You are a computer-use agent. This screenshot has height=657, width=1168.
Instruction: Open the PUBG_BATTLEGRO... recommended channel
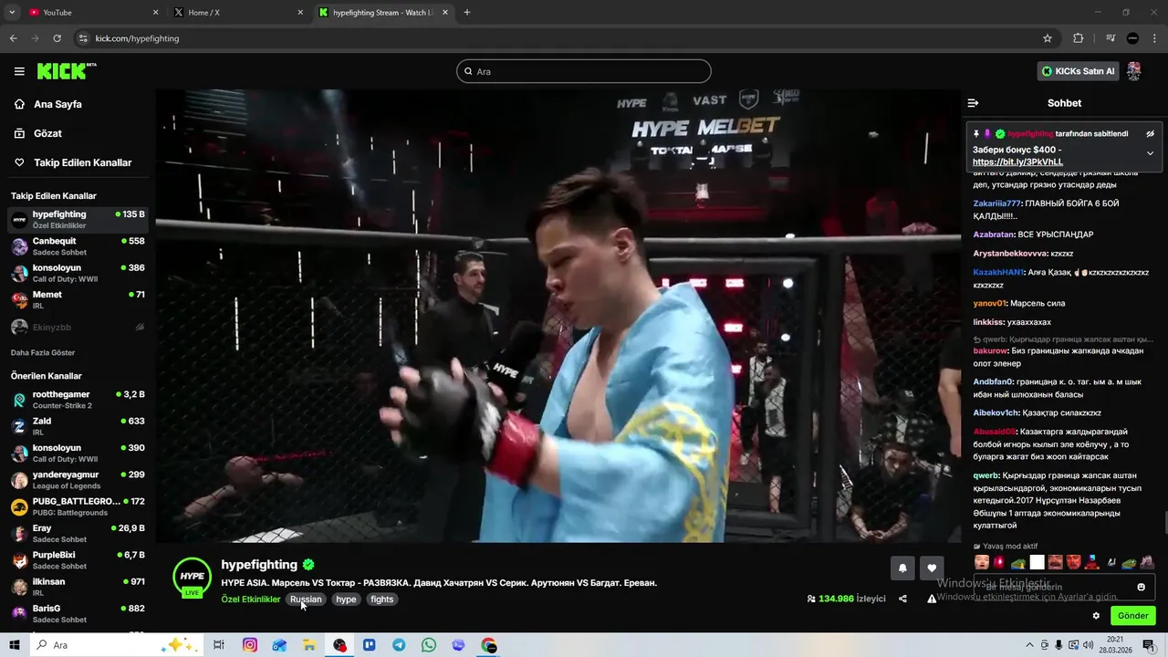(78, 506)
